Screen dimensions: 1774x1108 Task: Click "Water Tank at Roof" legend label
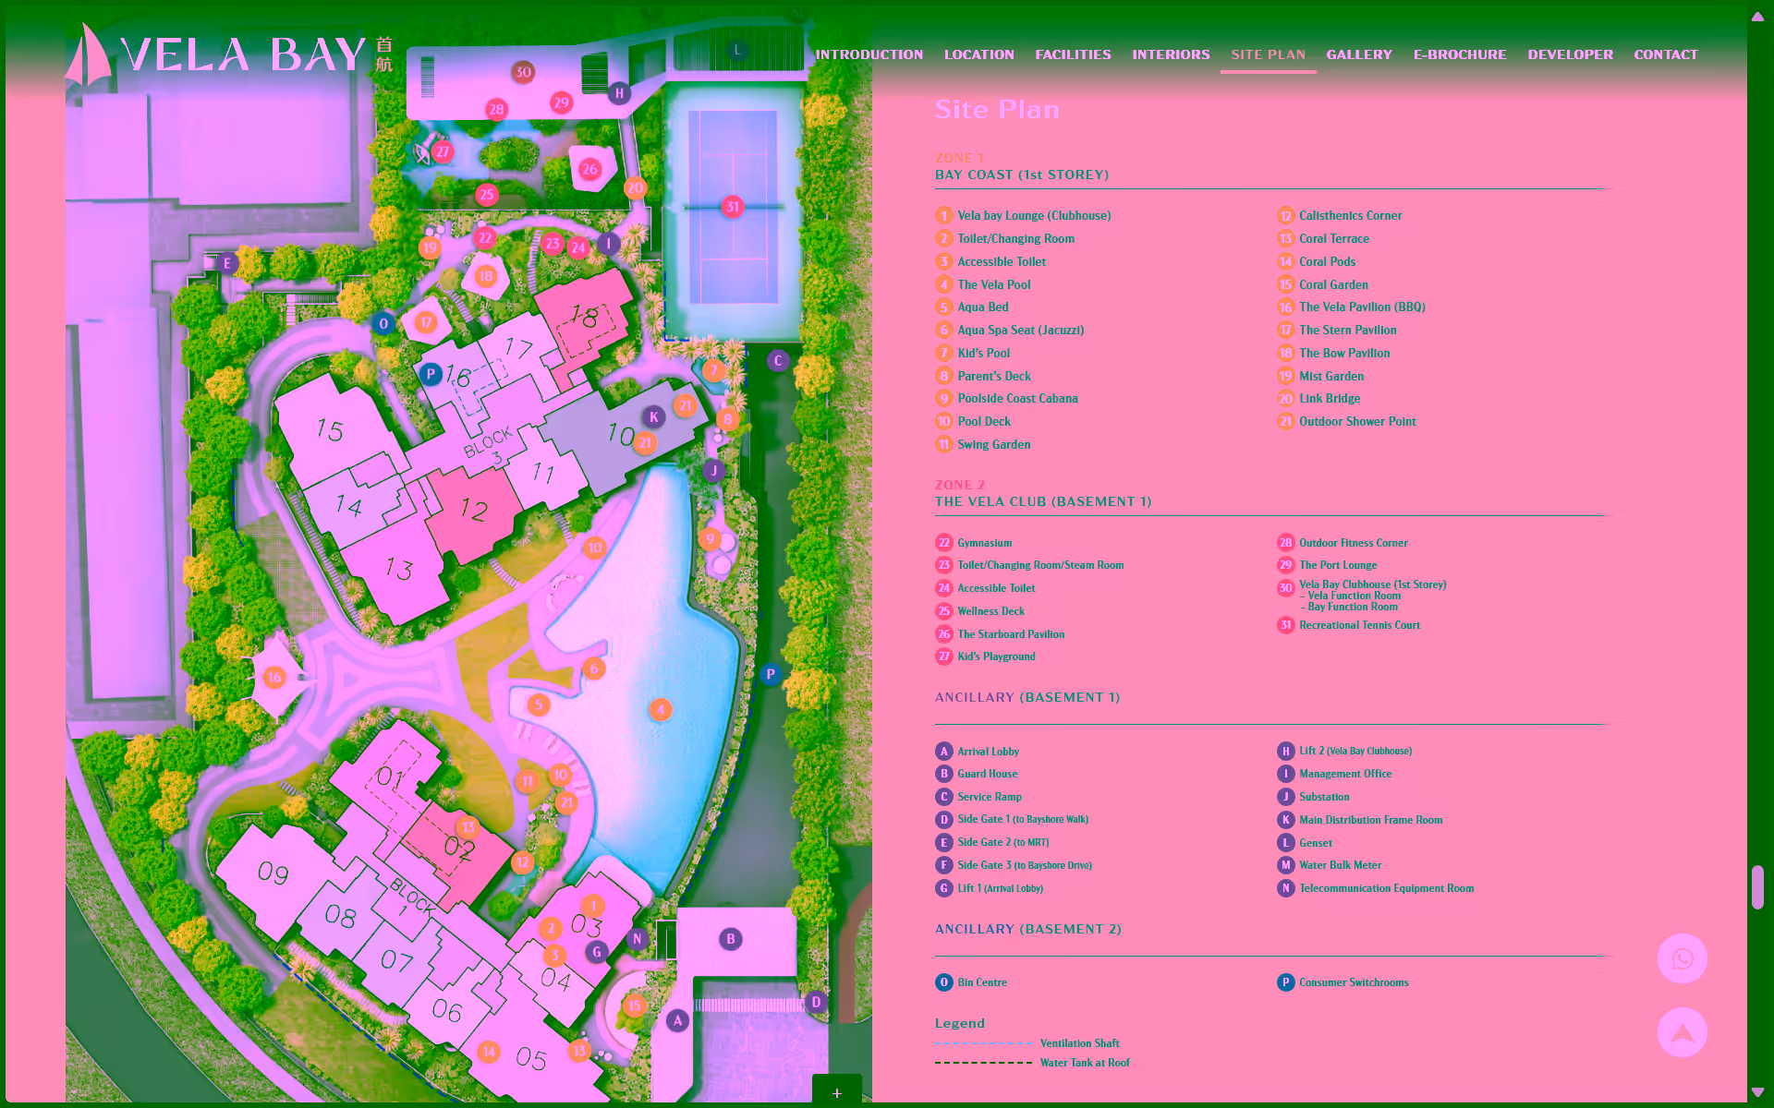pos(1085,1063)
